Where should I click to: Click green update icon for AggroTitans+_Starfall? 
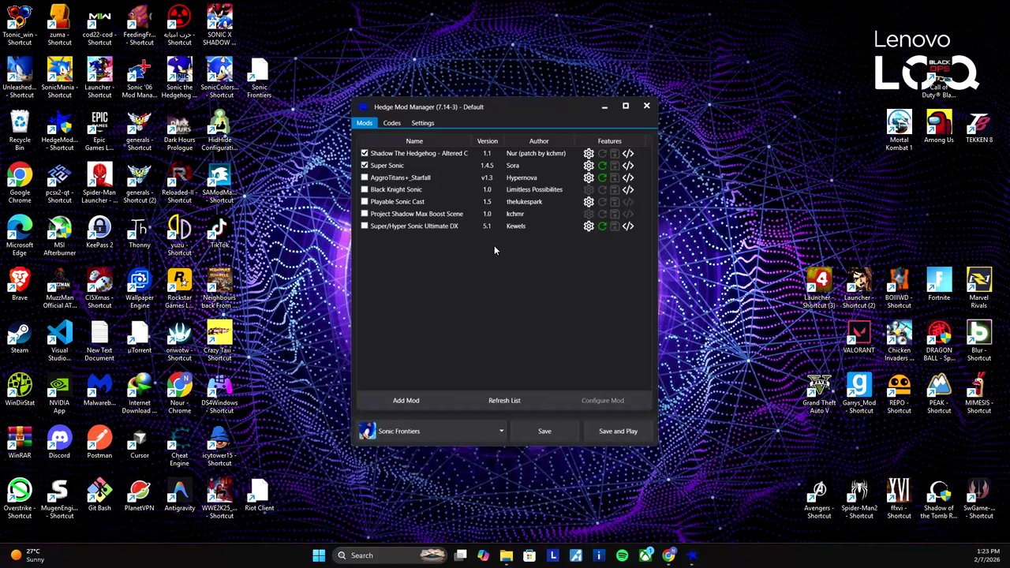tap(602, 177)
